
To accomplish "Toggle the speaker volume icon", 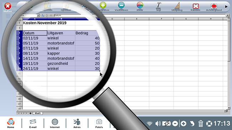I will point(158,124).
